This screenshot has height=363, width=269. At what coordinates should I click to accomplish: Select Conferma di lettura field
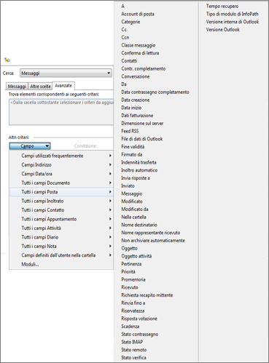tap(140, 53)
